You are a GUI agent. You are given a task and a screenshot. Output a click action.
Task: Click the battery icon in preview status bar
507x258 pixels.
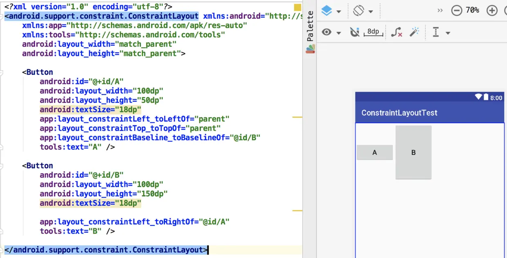coord(486,97)
